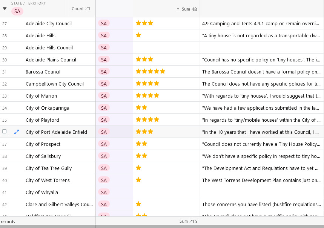
Task: Click the single star rating for Adelaide Hills
Action: coord(138,35)
